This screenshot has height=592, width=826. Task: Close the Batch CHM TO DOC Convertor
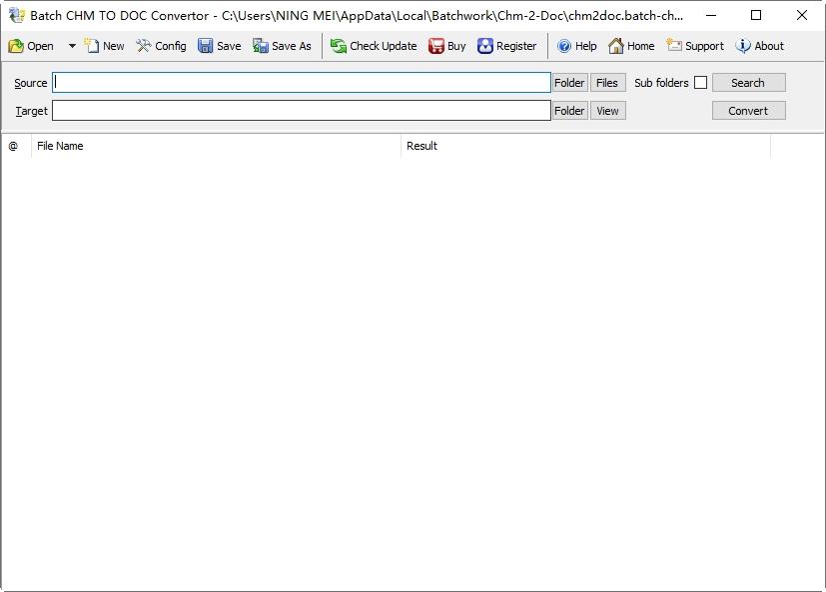tap(802, 15)
